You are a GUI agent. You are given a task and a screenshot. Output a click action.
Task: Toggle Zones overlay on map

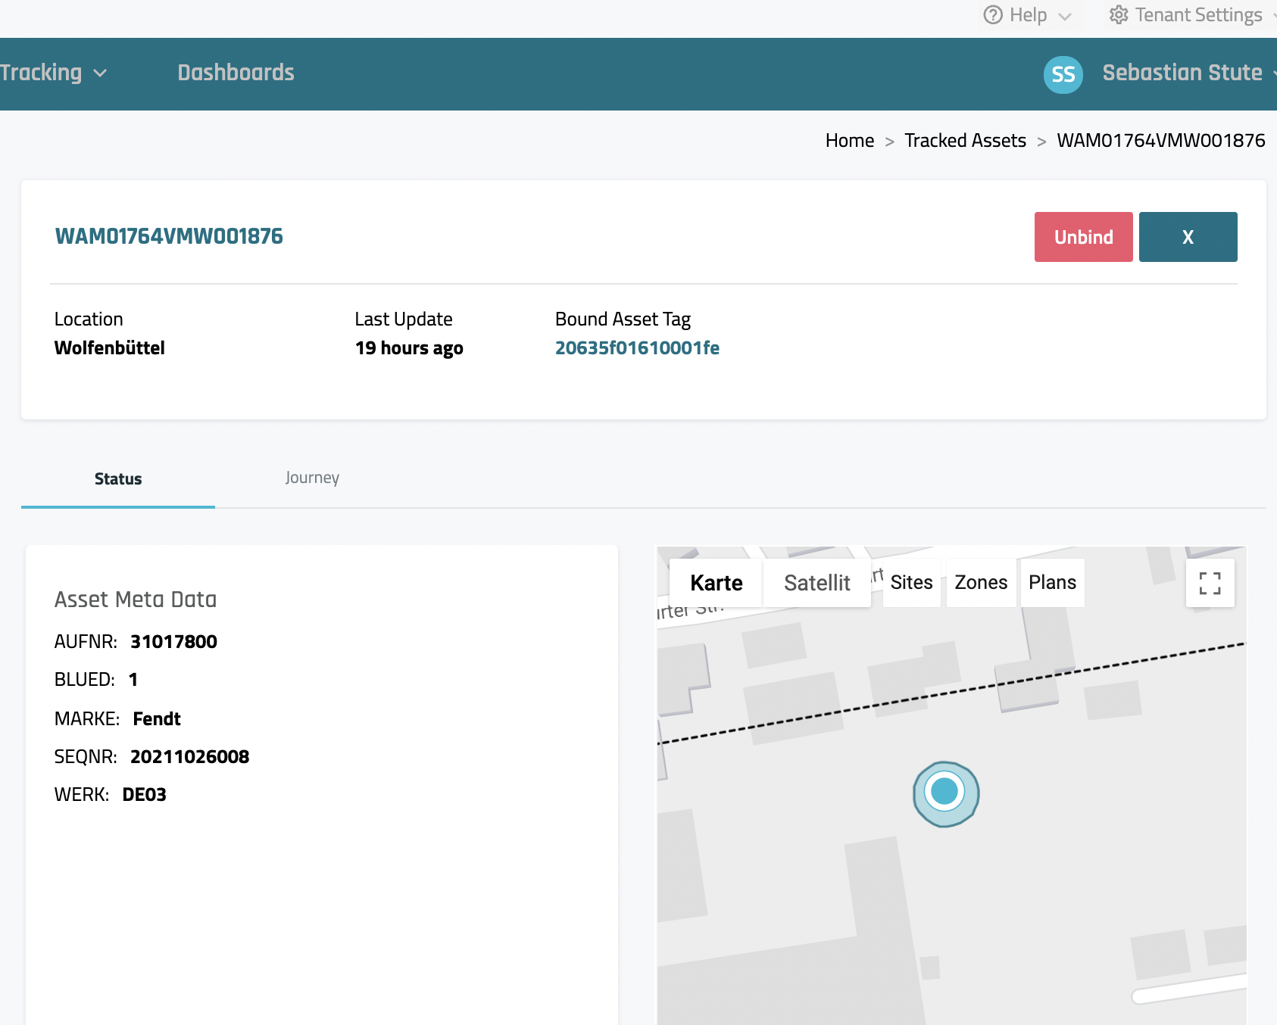pyautogui.click(x=981, y=583)
